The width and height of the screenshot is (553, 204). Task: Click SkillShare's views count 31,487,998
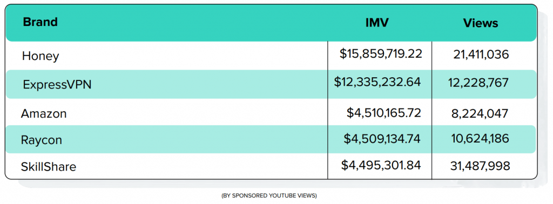click(480, 166)
